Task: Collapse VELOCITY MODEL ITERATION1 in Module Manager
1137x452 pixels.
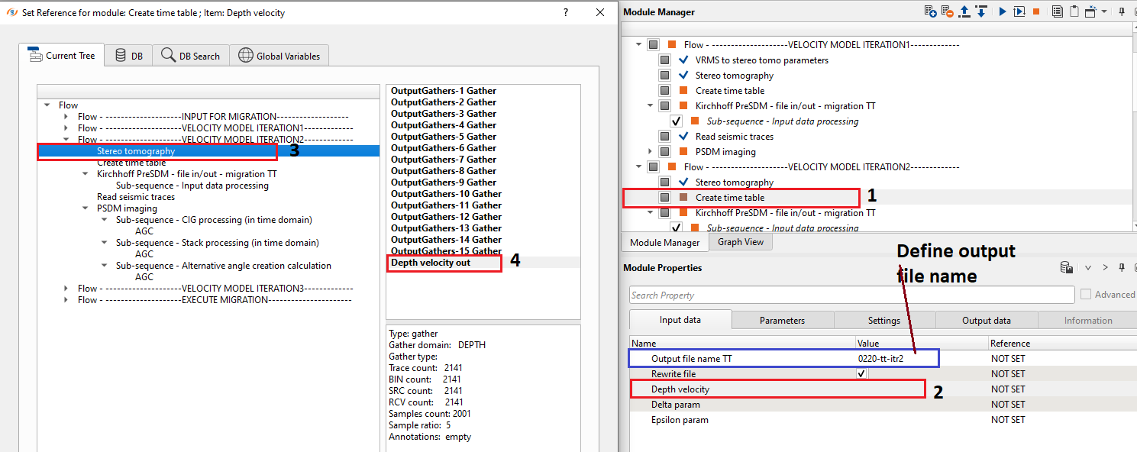Action: pos(638,45)
